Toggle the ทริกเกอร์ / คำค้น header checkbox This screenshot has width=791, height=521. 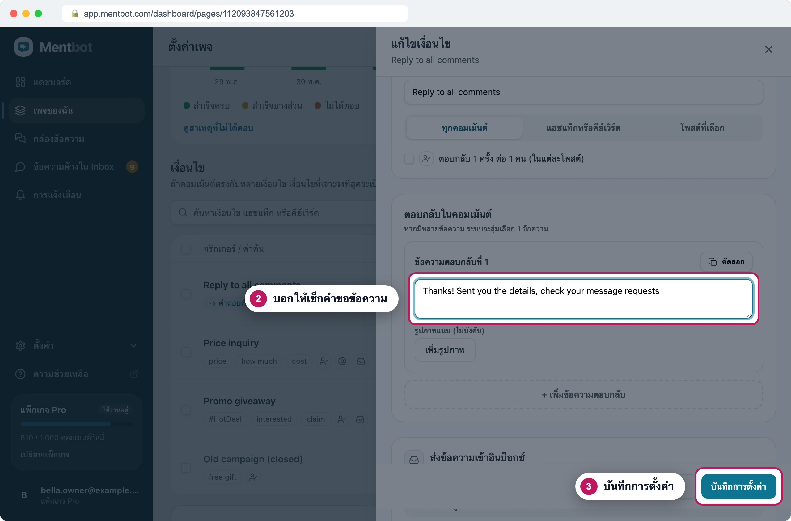click(186, 248)
